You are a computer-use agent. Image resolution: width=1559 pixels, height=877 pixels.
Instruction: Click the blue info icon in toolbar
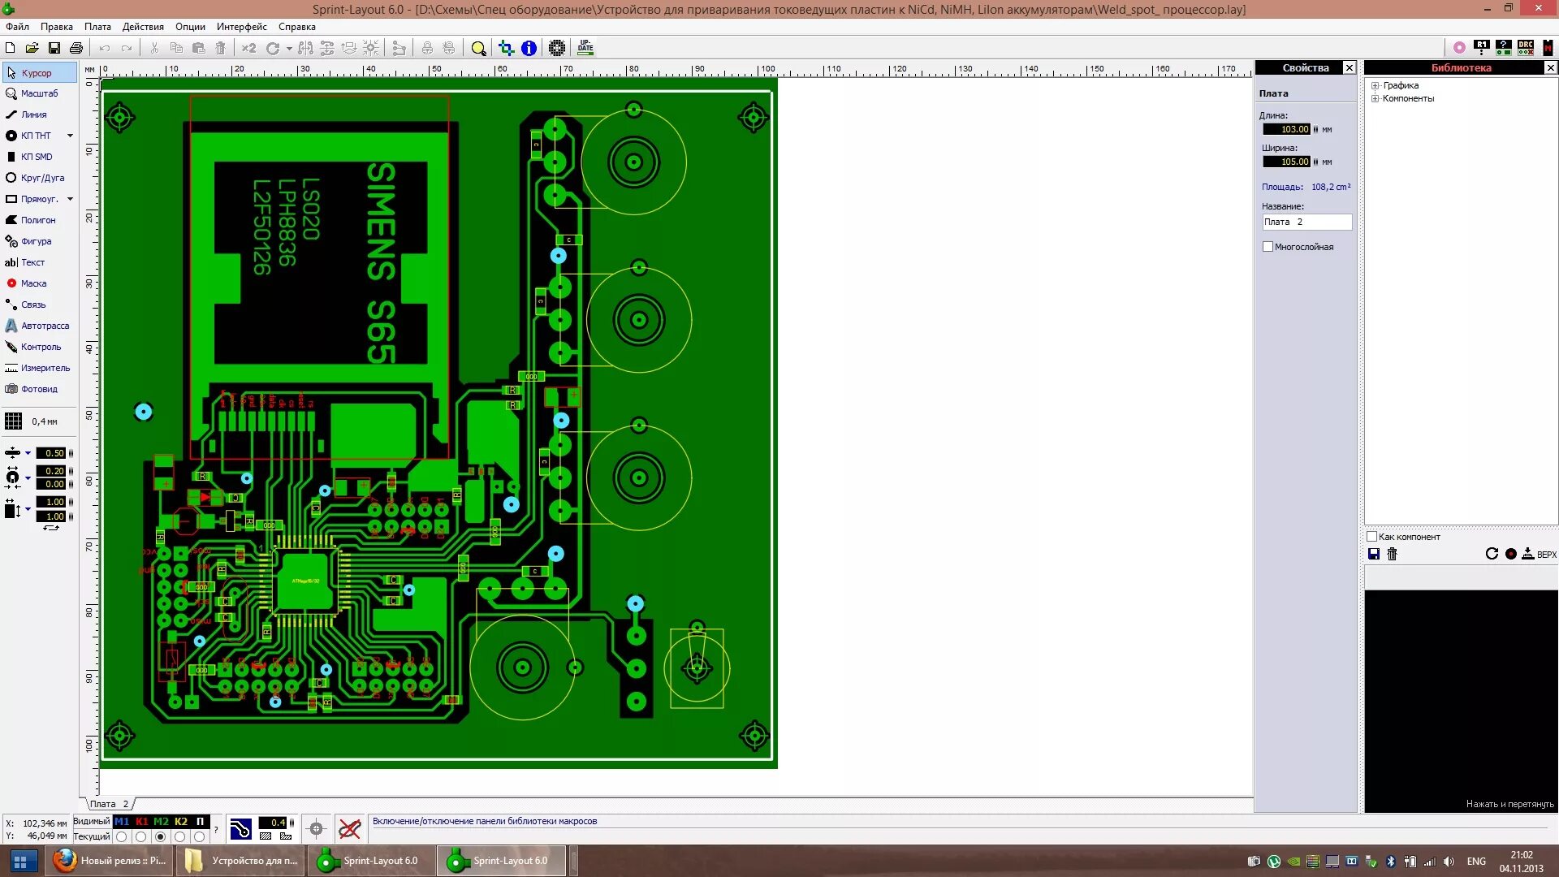pos(529,48)
